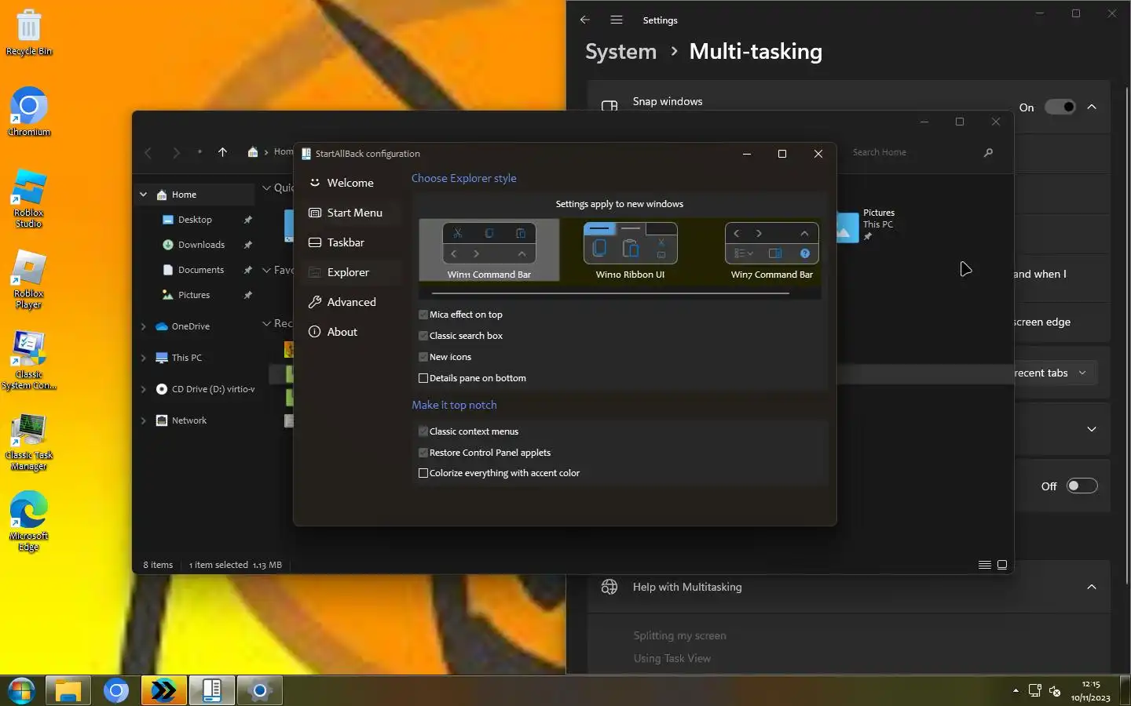1131x706 pixels.
Task: Open Using Task View help link
Action: coord(672,658)
